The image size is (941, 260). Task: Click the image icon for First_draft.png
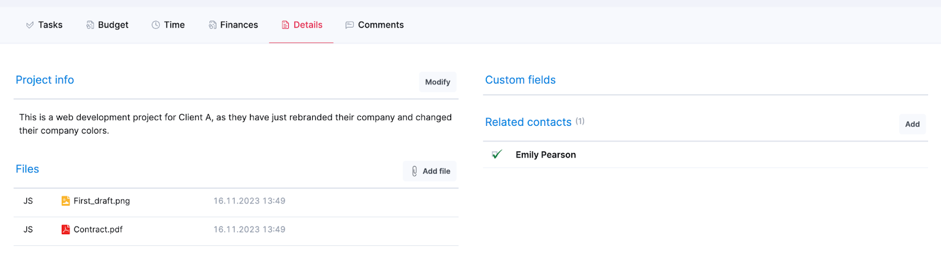point(66,201)
